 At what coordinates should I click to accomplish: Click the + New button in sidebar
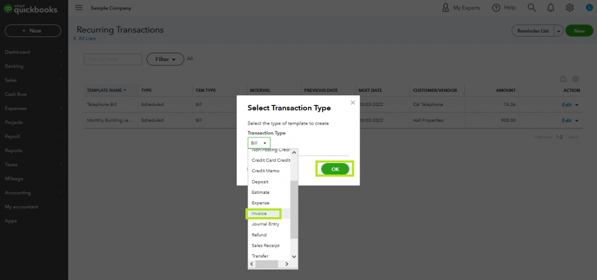click(33, 31)
